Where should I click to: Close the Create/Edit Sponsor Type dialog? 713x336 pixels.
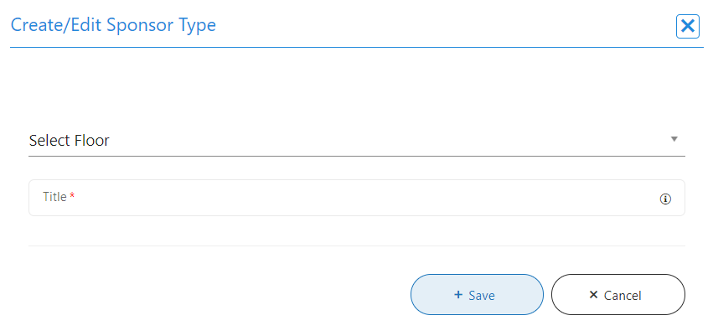tap(688, 26)
